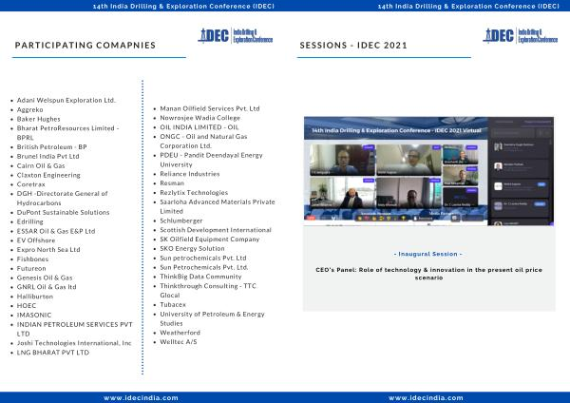Open www.idecindia.com link under participating companies page
This screenshot has width=570, height=403.
tap(141, 398)
